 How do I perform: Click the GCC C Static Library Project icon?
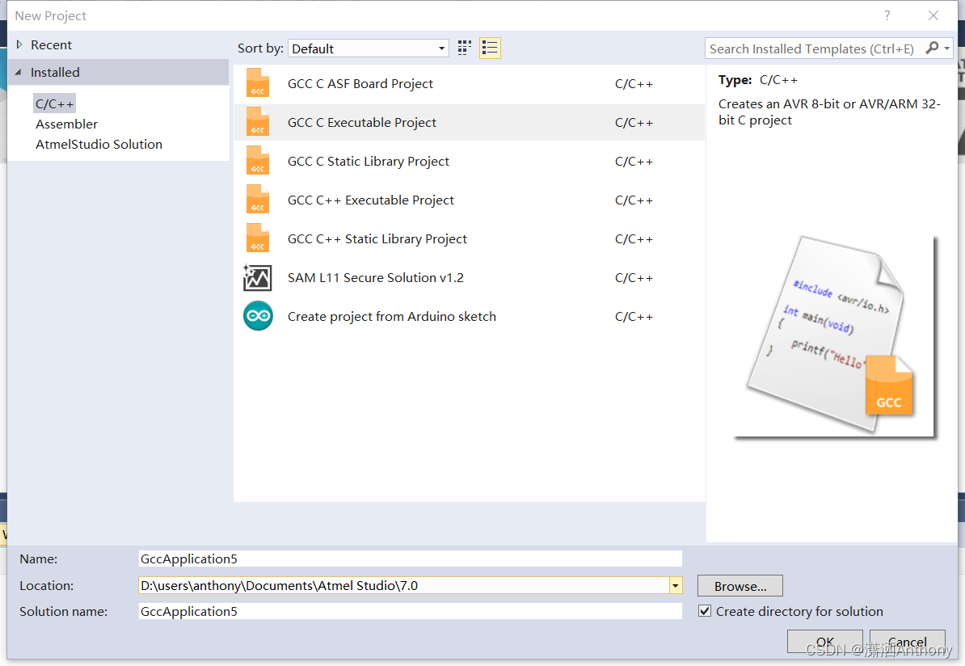[258, 161]
